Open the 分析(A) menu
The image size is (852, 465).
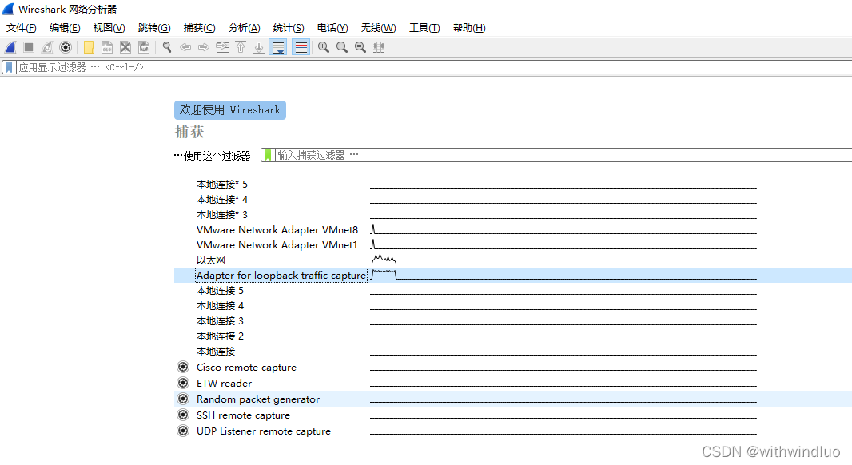click(x=244, y=28)
